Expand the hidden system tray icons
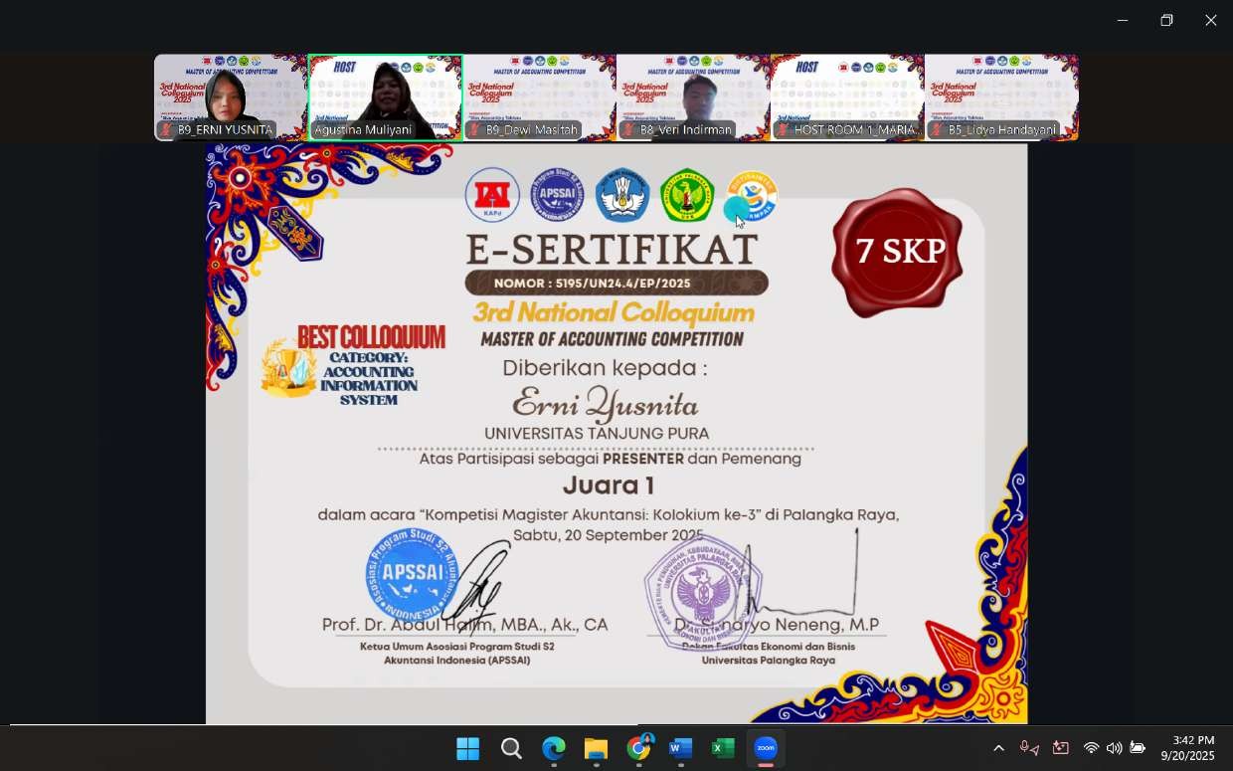This screenshot has height=771, width=1233. (998, 748)
